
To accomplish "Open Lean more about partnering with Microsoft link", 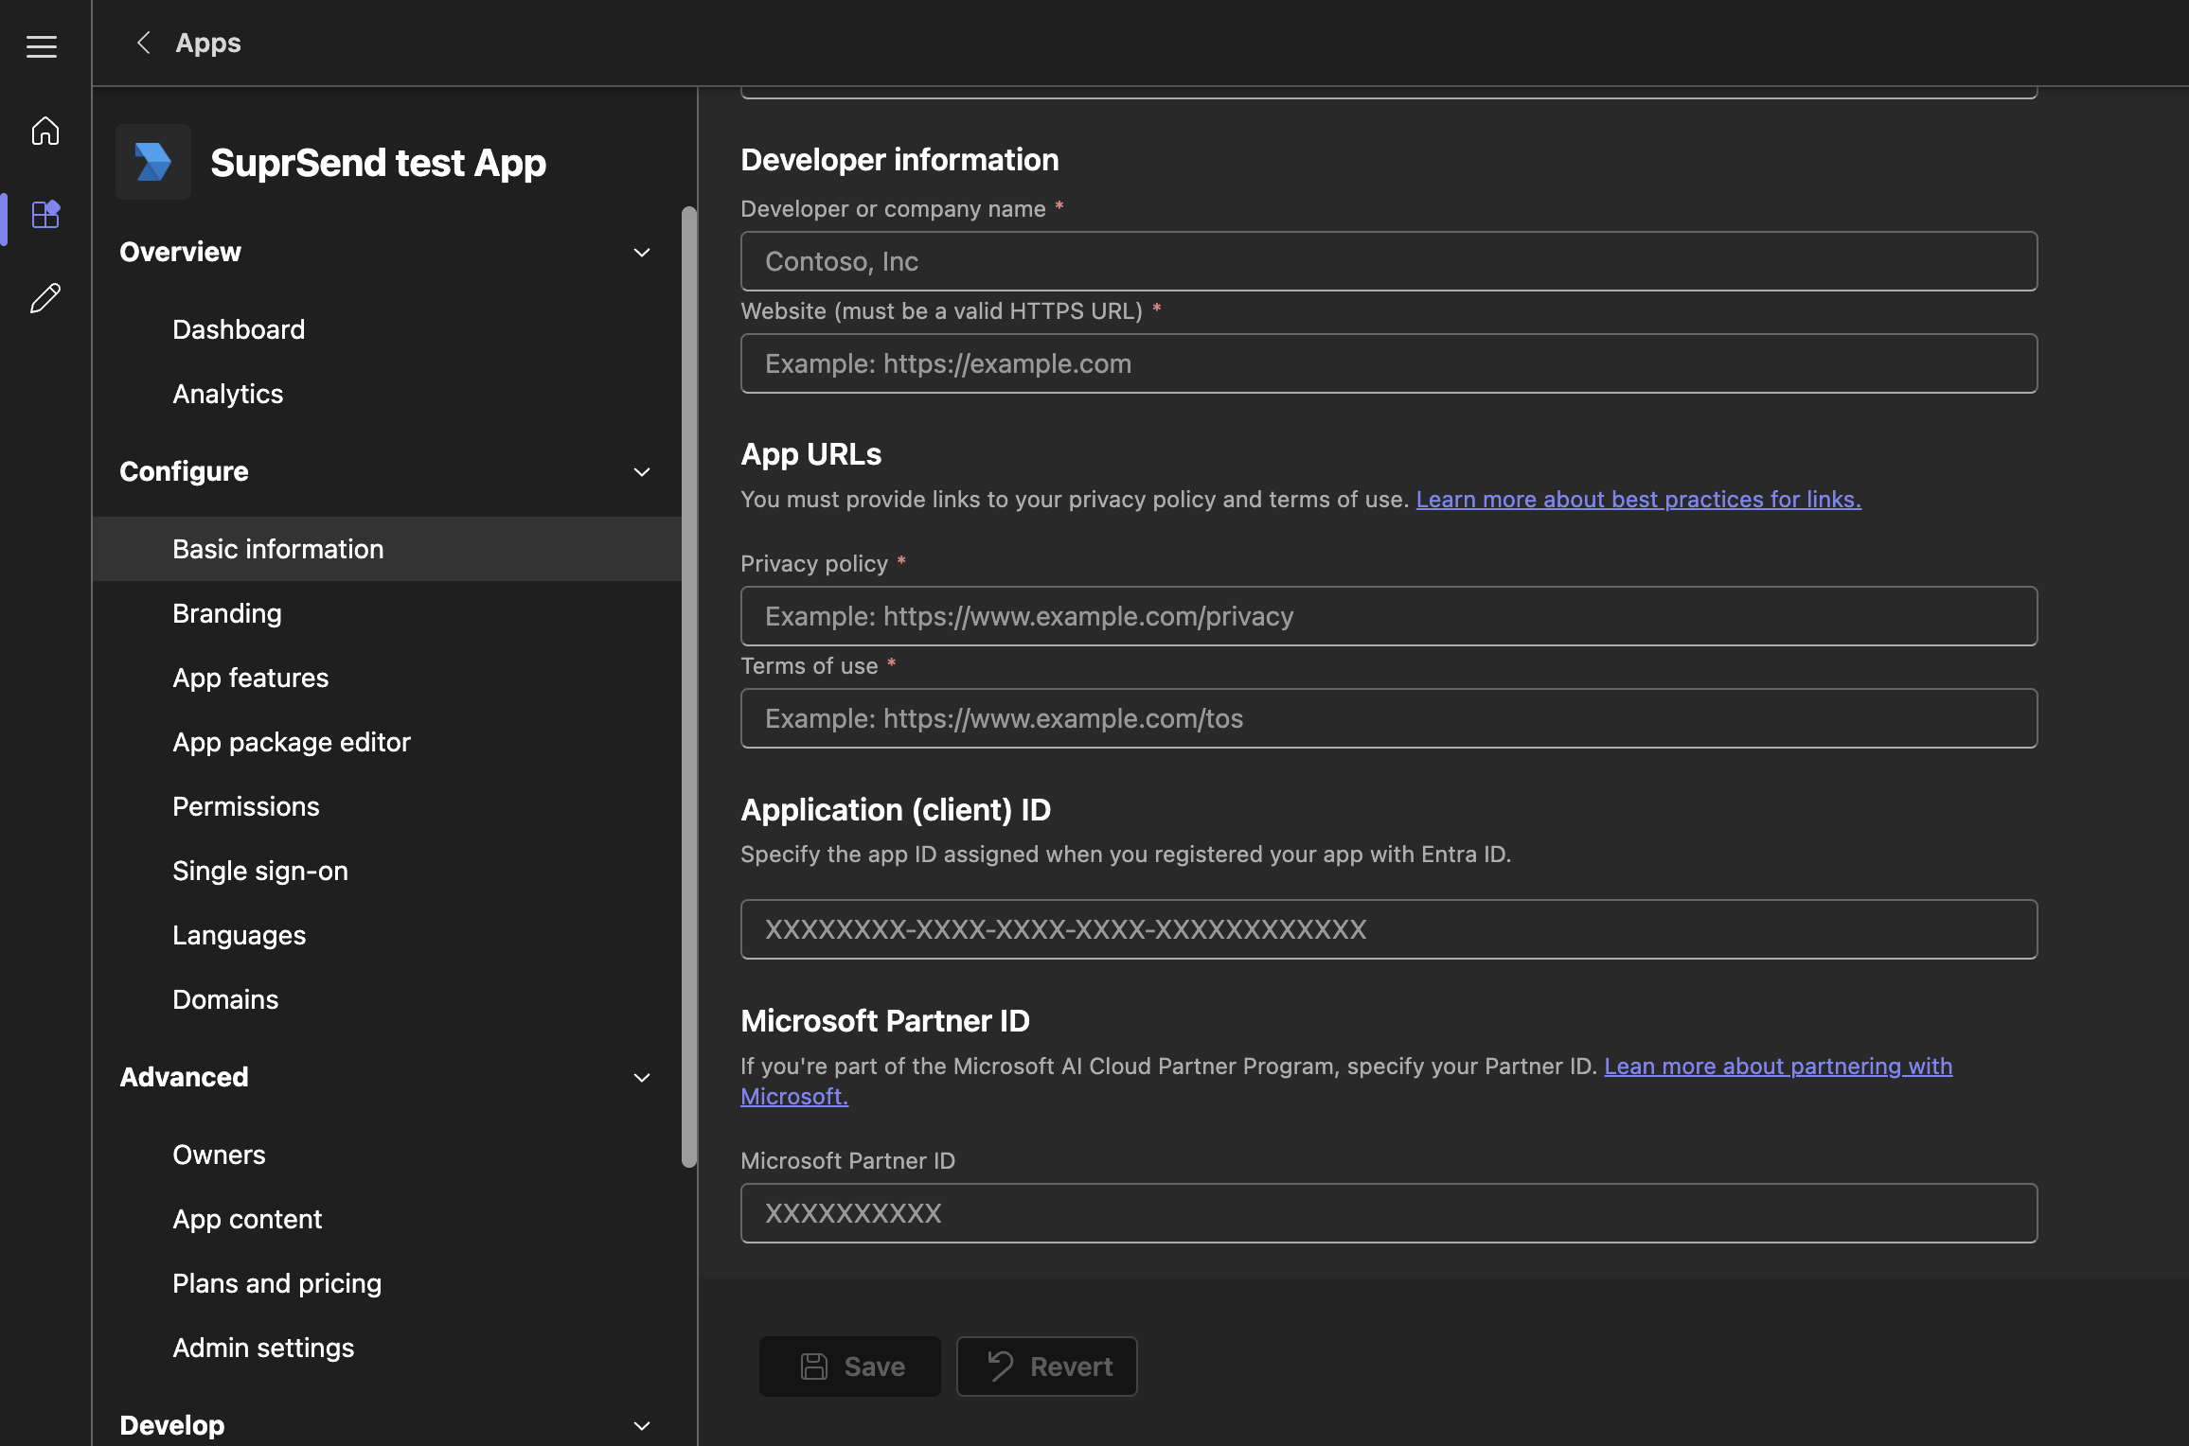I will [x=1777, y=1067].
